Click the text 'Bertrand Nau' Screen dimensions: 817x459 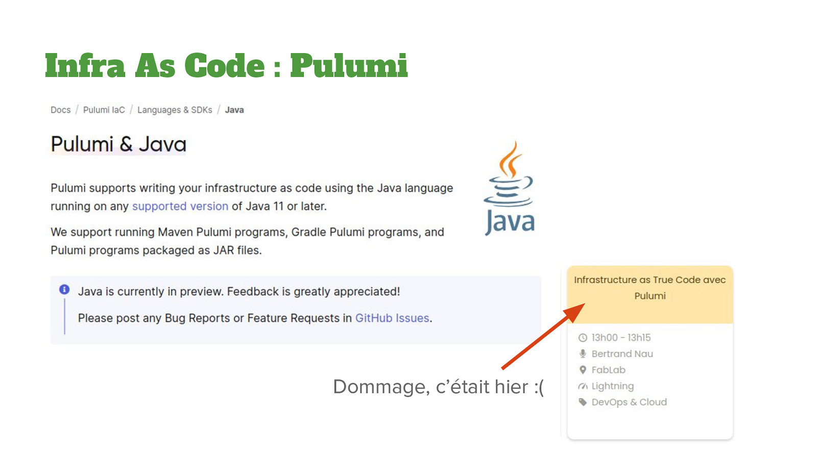pyautogui.click(x=622, y=353)
